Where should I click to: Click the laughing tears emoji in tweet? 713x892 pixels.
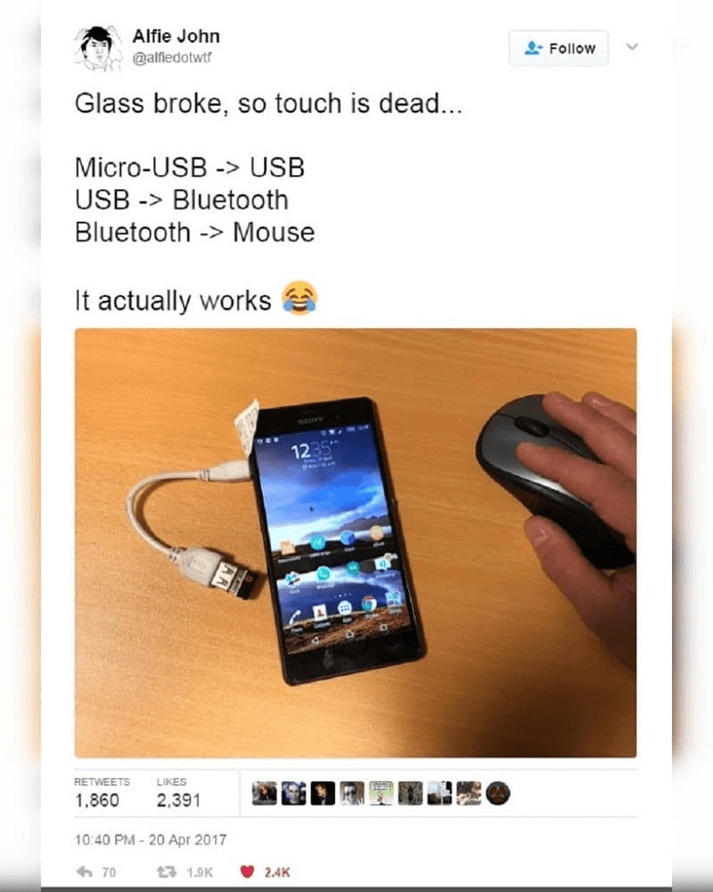pyautogui.click(x=299, y=298)
